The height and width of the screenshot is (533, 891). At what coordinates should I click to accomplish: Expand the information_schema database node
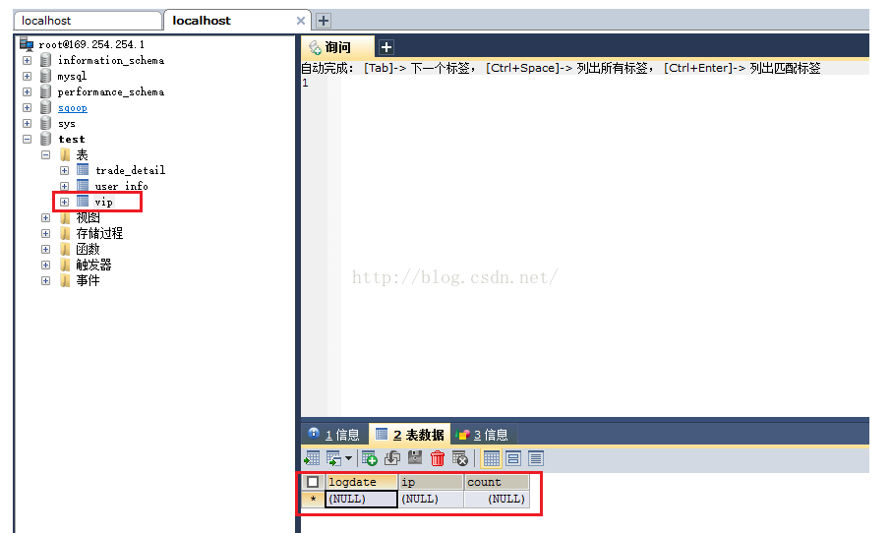(28, 60)
